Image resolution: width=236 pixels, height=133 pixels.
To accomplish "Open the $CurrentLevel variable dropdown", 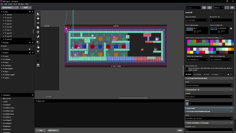I will (209, 97).
